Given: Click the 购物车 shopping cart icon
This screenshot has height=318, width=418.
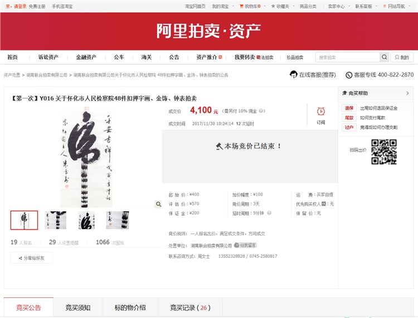Looking at the screenshot, I should [x=241, y=6].
